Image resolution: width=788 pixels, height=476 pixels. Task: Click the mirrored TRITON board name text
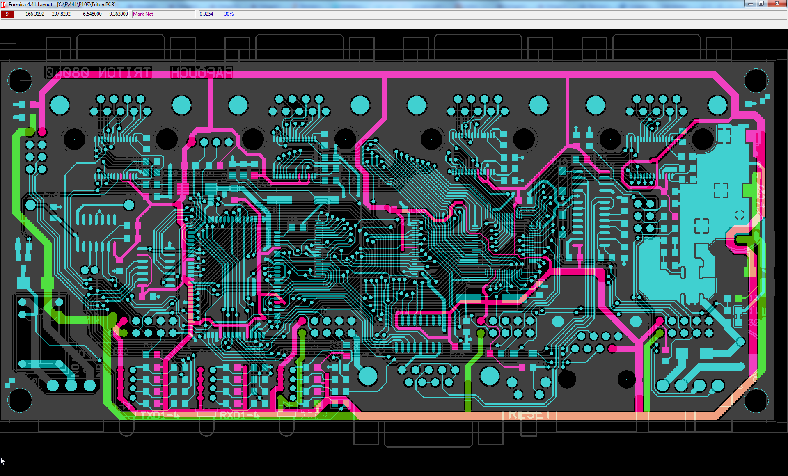(x=124, y=73)
